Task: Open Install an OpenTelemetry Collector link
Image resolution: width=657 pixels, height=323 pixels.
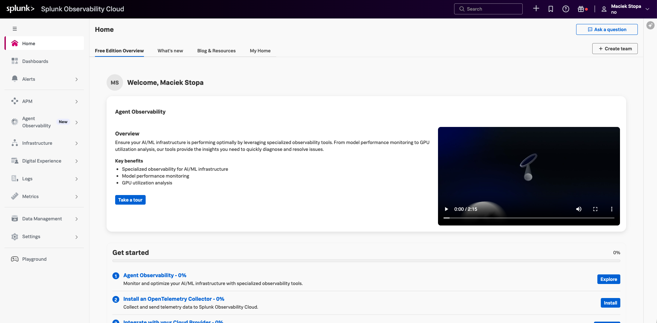Action: (x=174, y=299)
